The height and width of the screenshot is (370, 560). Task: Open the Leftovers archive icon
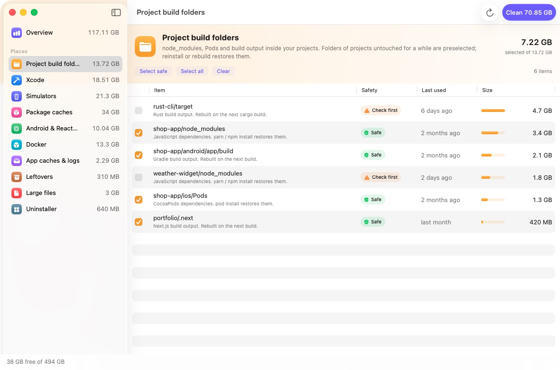pyautogui.click(x=17, y=177)
